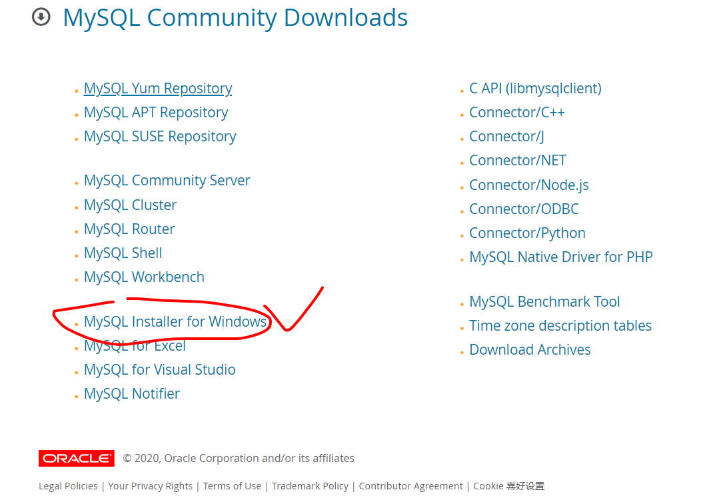
Task: Open MySQL Shell download page
Action: [123, 253]
